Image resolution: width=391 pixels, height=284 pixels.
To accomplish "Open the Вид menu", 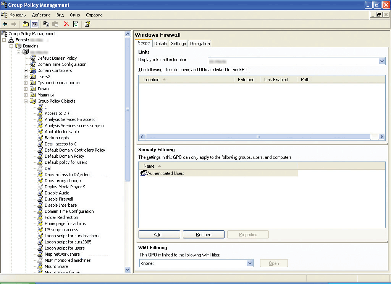I will click(x=60, y=15).
